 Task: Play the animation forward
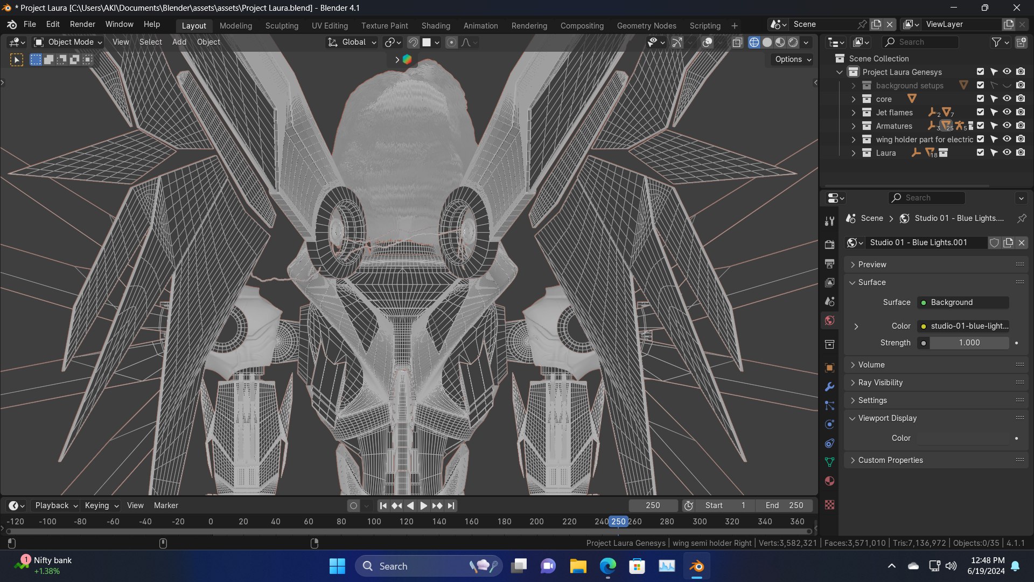[x=423, y=505]
